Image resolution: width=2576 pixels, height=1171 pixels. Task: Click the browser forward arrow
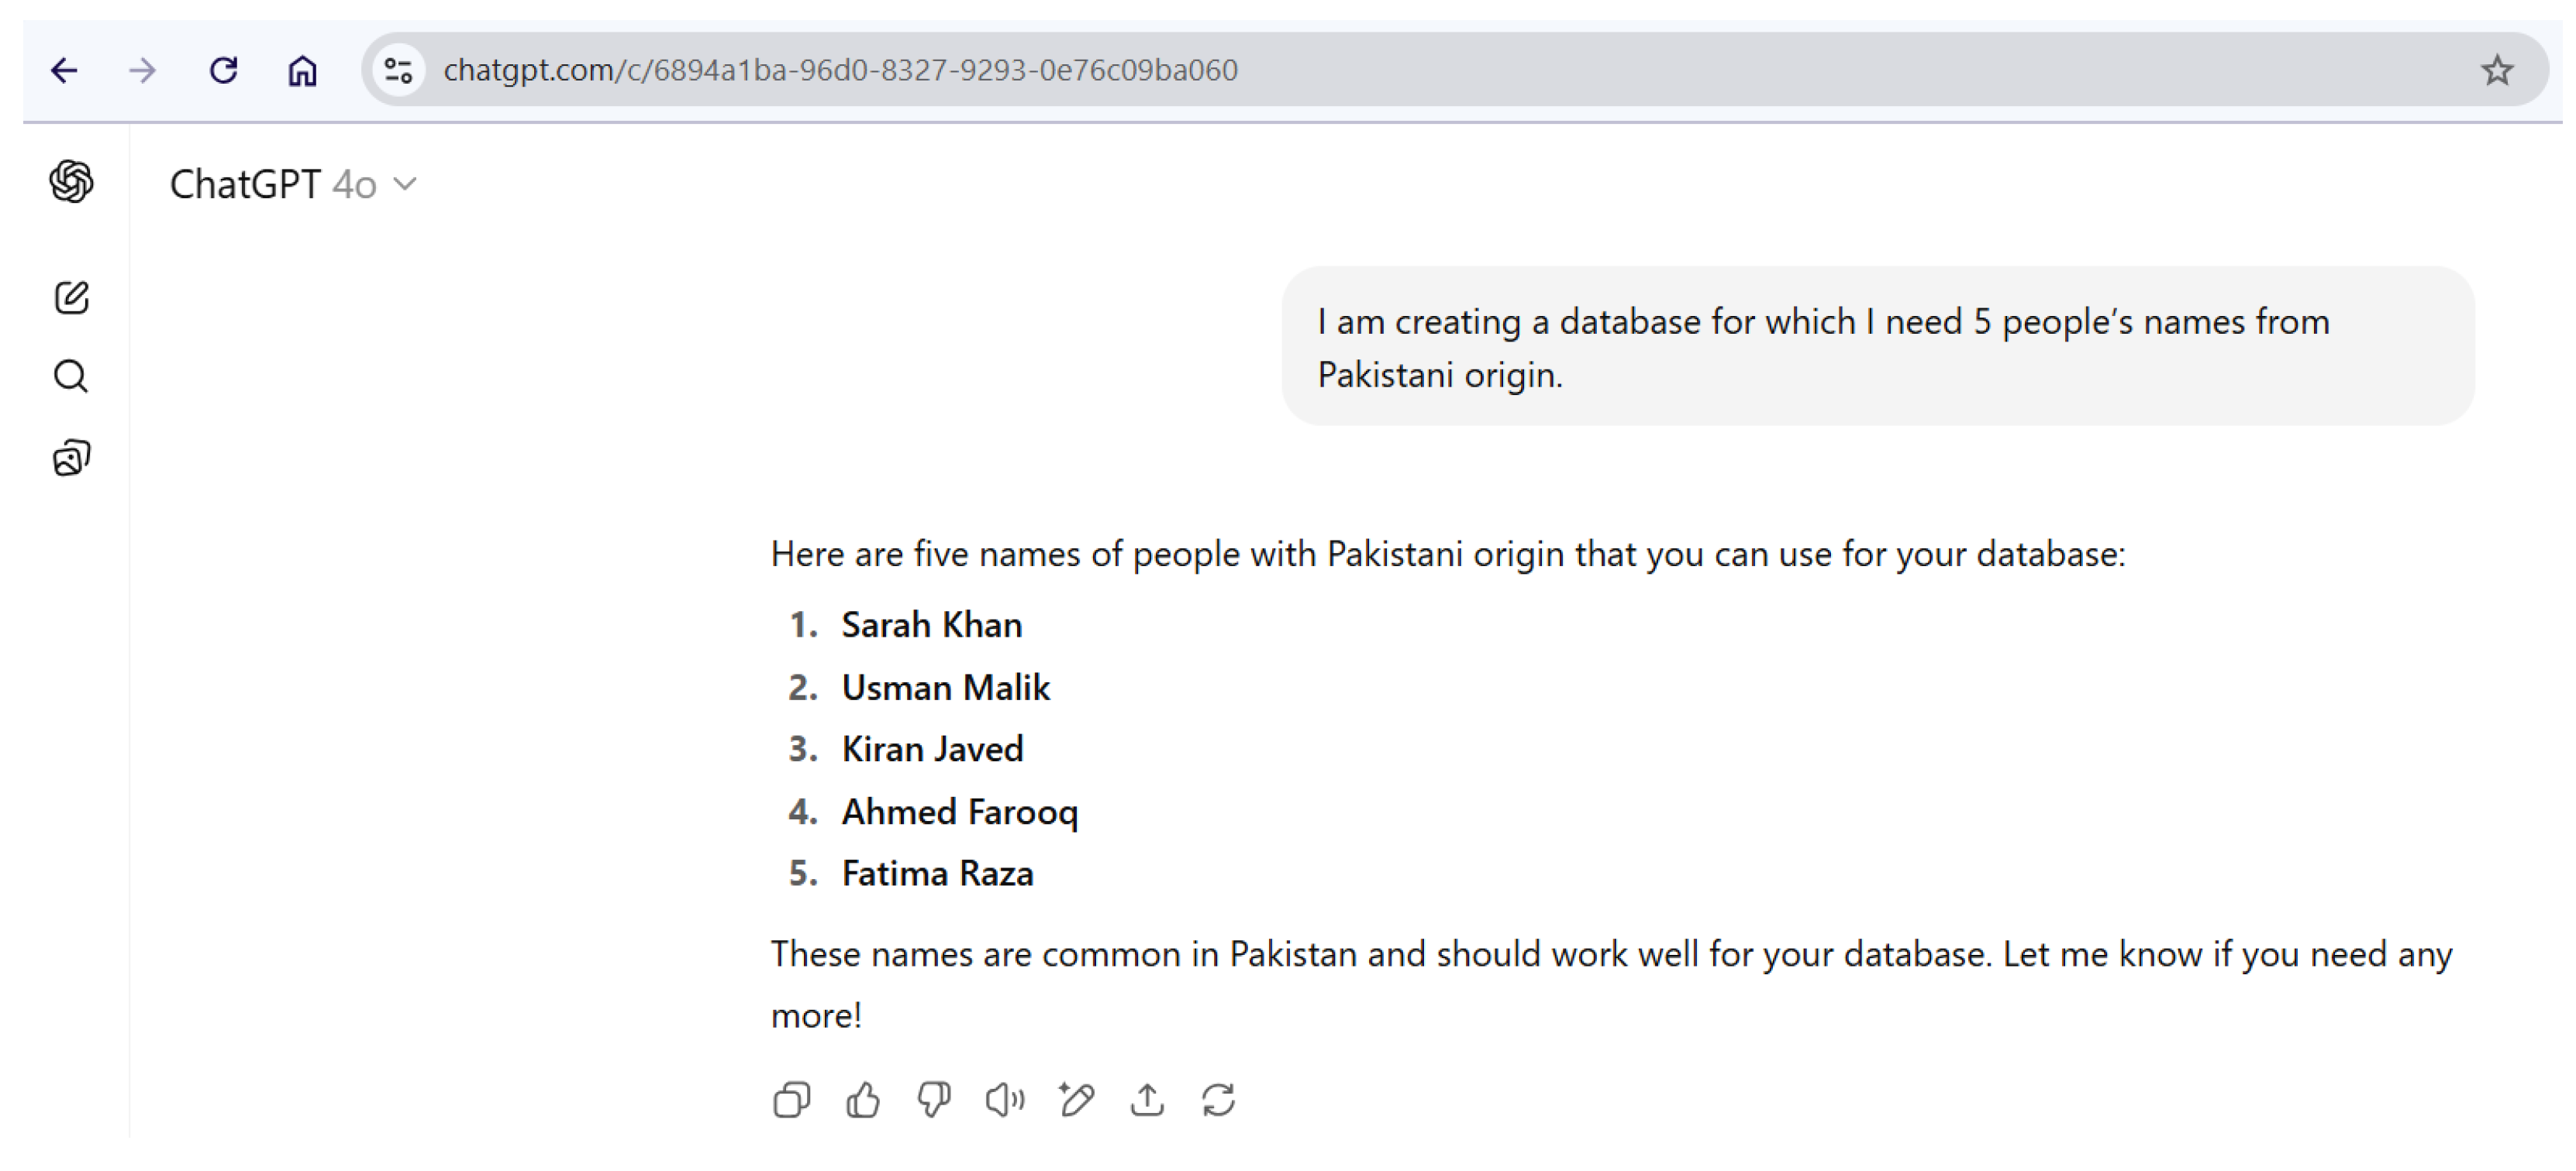[143, 70]
